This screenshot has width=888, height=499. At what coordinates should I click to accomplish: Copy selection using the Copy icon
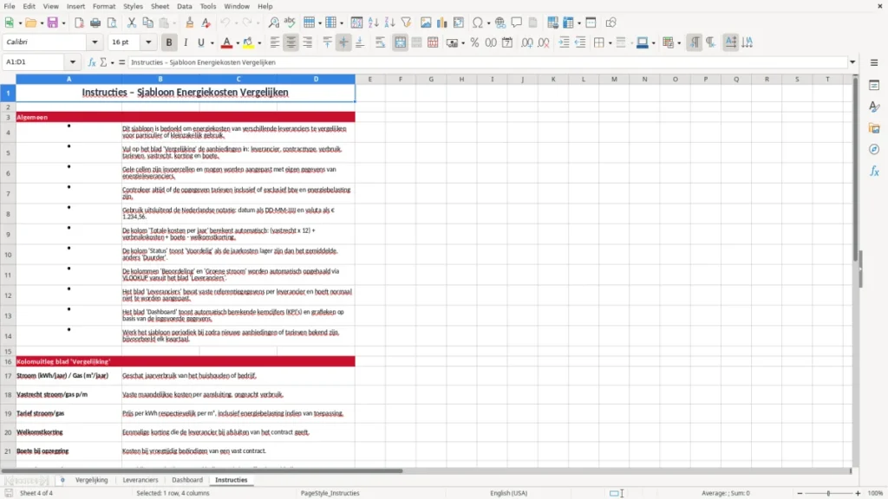tap(147, 23)
